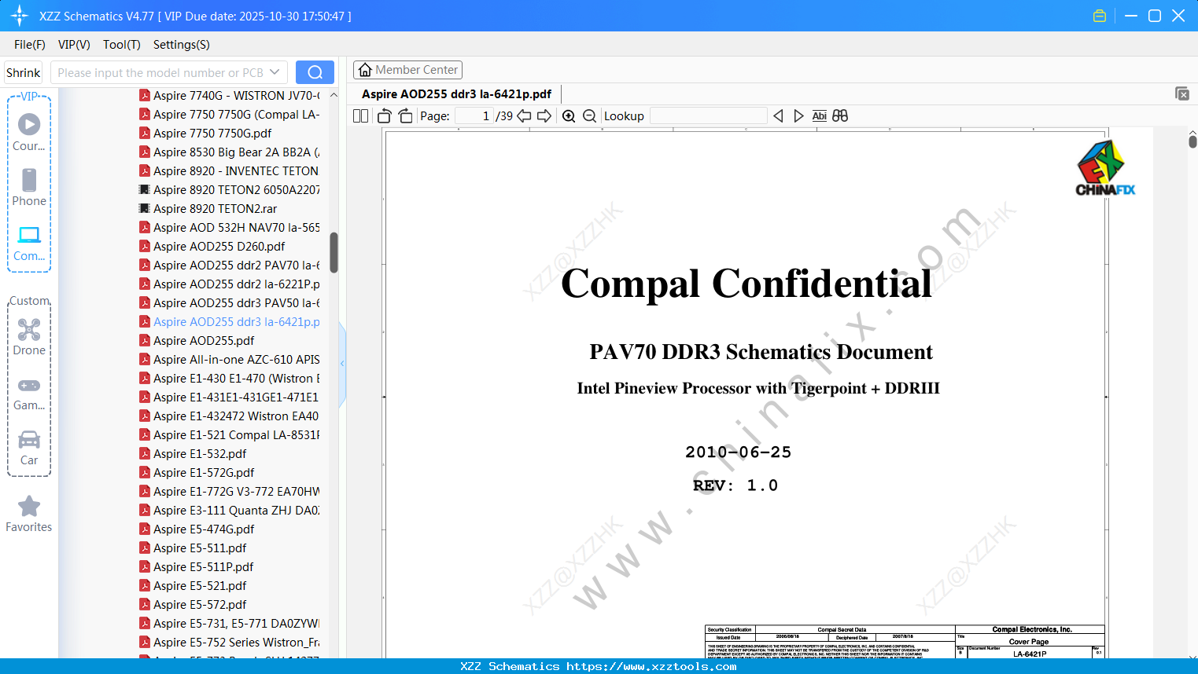Click the blue search button
This screenshot has height=674, width=1198.
point(315,72)
